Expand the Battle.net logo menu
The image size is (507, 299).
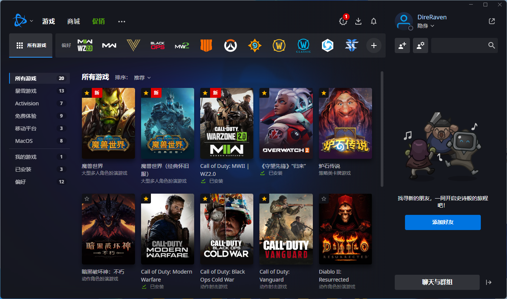pyautogui.click(x=22, y=21)
